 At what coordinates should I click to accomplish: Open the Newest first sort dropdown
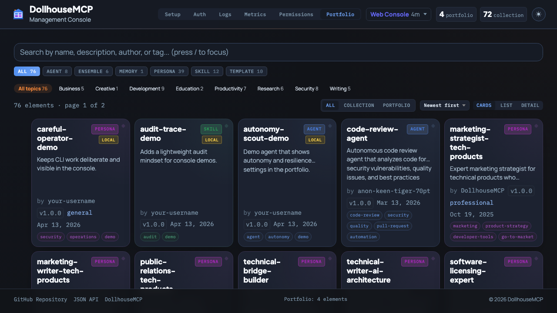pyautogui.click(x=445, y=105)
